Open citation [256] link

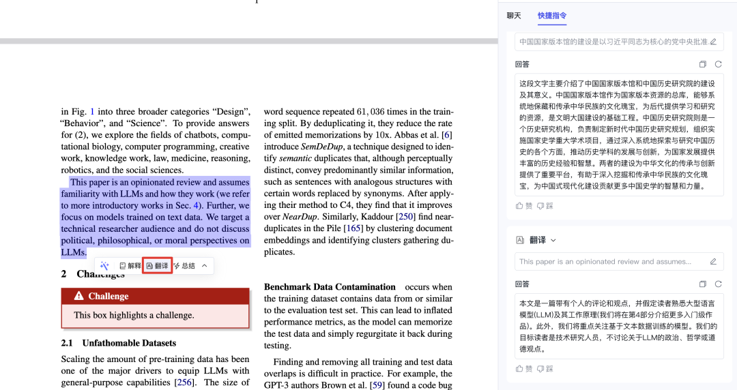184,382
